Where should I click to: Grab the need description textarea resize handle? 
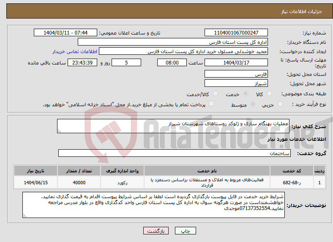pyautogui.click(x=59, y=131)
